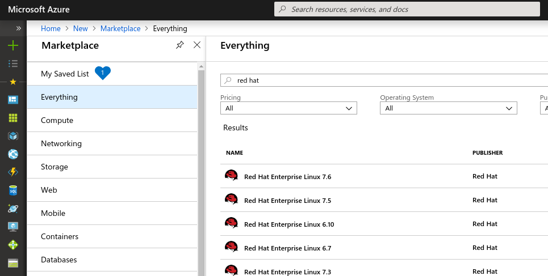
Task: Click the category list scrollbar thumb
Action: point(201,173)
